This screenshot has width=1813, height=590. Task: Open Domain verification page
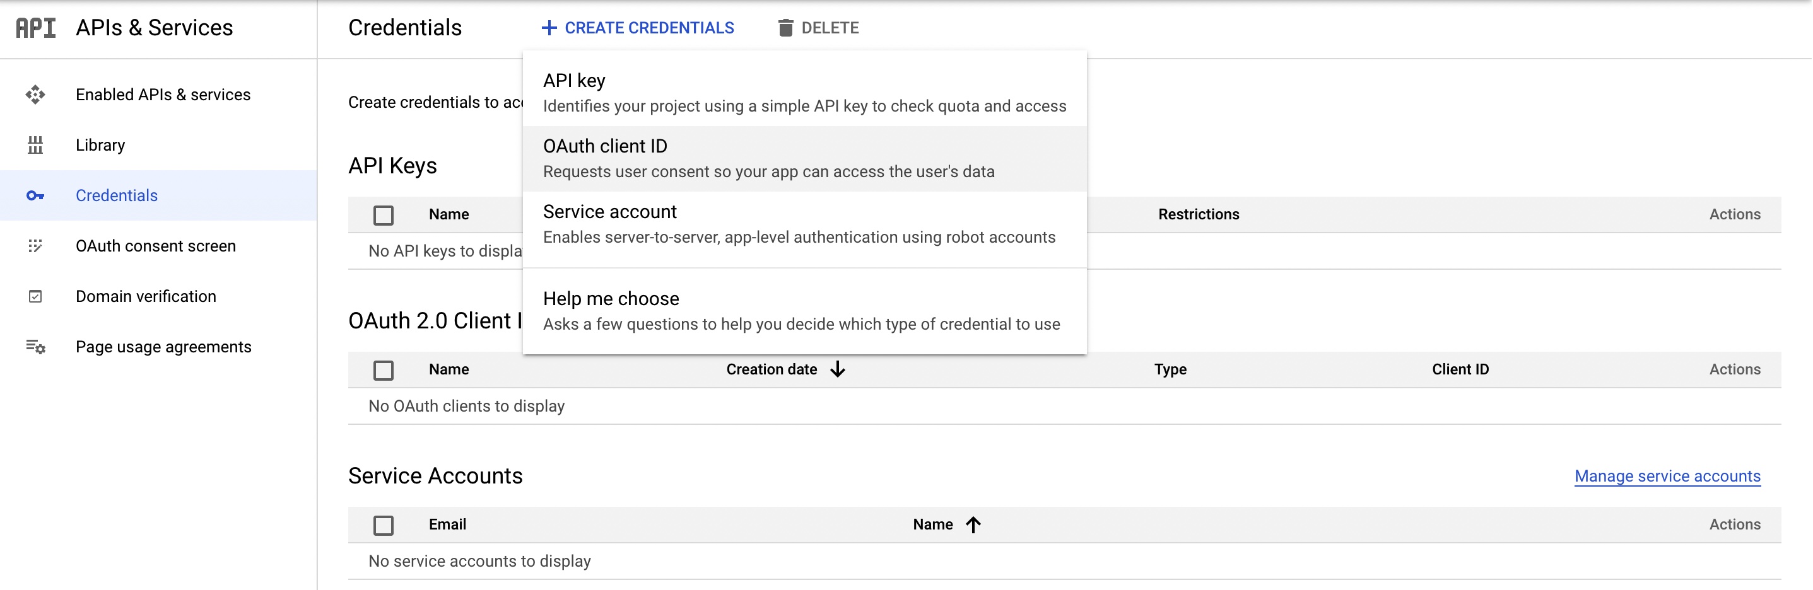tap(158, 297)
